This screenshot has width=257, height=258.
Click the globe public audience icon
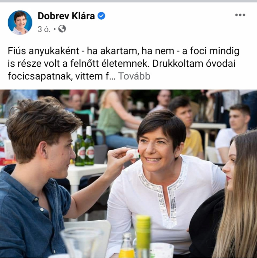click(62, 29)
